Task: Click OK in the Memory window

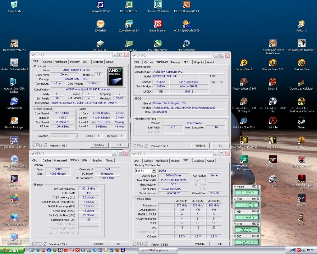Action: pyautogui.click(x=119, y=244)
